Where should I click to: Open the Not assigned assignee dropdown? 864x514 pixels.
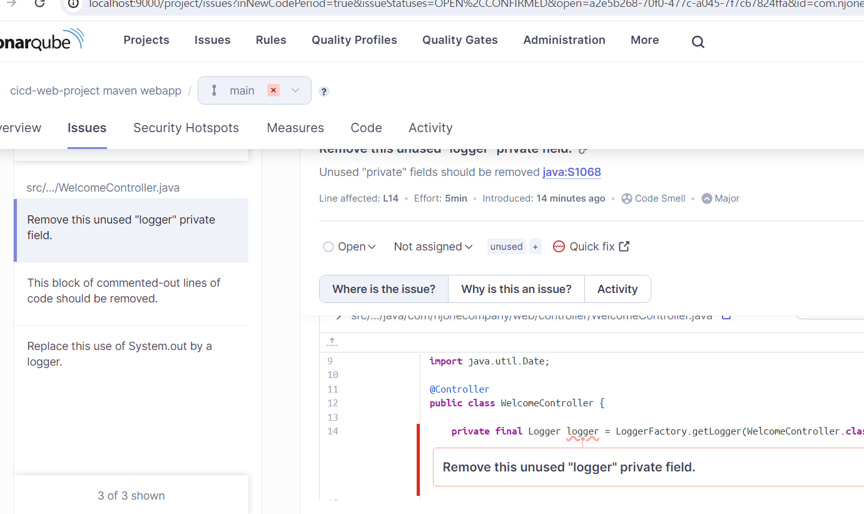pos(433,247)
